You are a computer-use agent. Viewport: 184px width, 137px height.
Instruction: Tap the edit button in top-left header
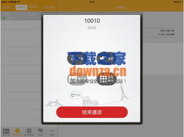point(6,8)
